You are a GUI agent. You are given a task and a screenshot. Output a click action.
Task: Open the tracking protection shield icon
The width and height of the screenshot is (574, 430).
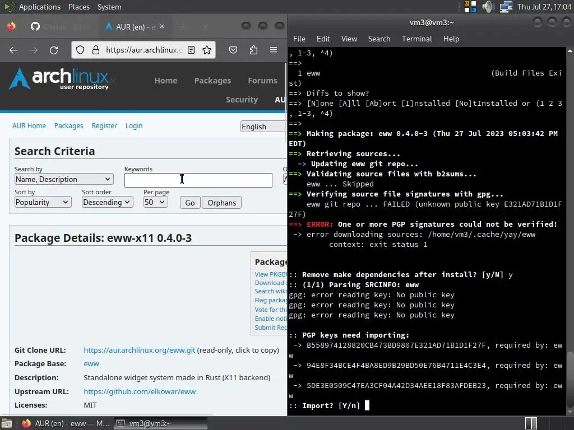click(x=80, y=50)
